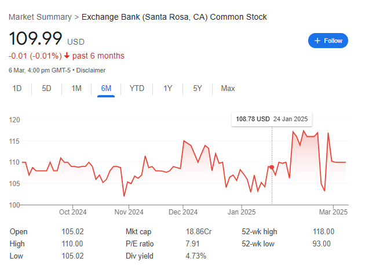This screenshot has width=369, height=269.
Task: Choose the 5Y chart range
Action: (198, 89)
